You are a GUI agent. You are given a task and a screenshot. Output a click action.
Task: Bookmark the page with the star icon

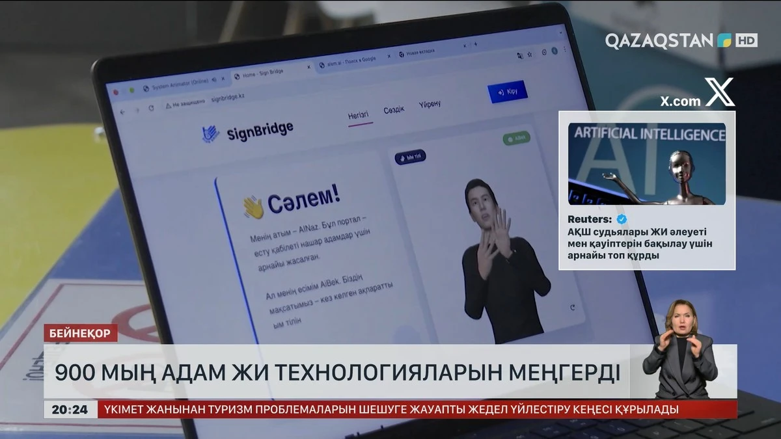(x=530, y=53)
